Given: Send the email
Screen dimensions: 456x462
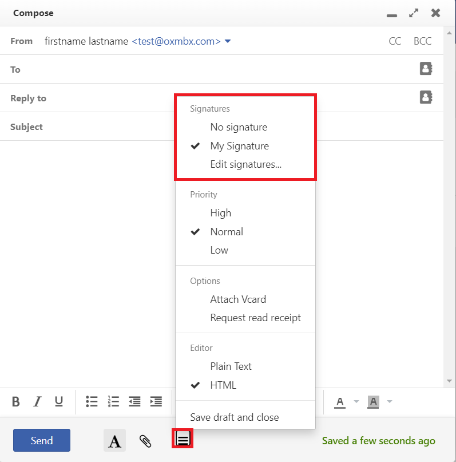Looking at the screenshot, I should click(42, 440).
